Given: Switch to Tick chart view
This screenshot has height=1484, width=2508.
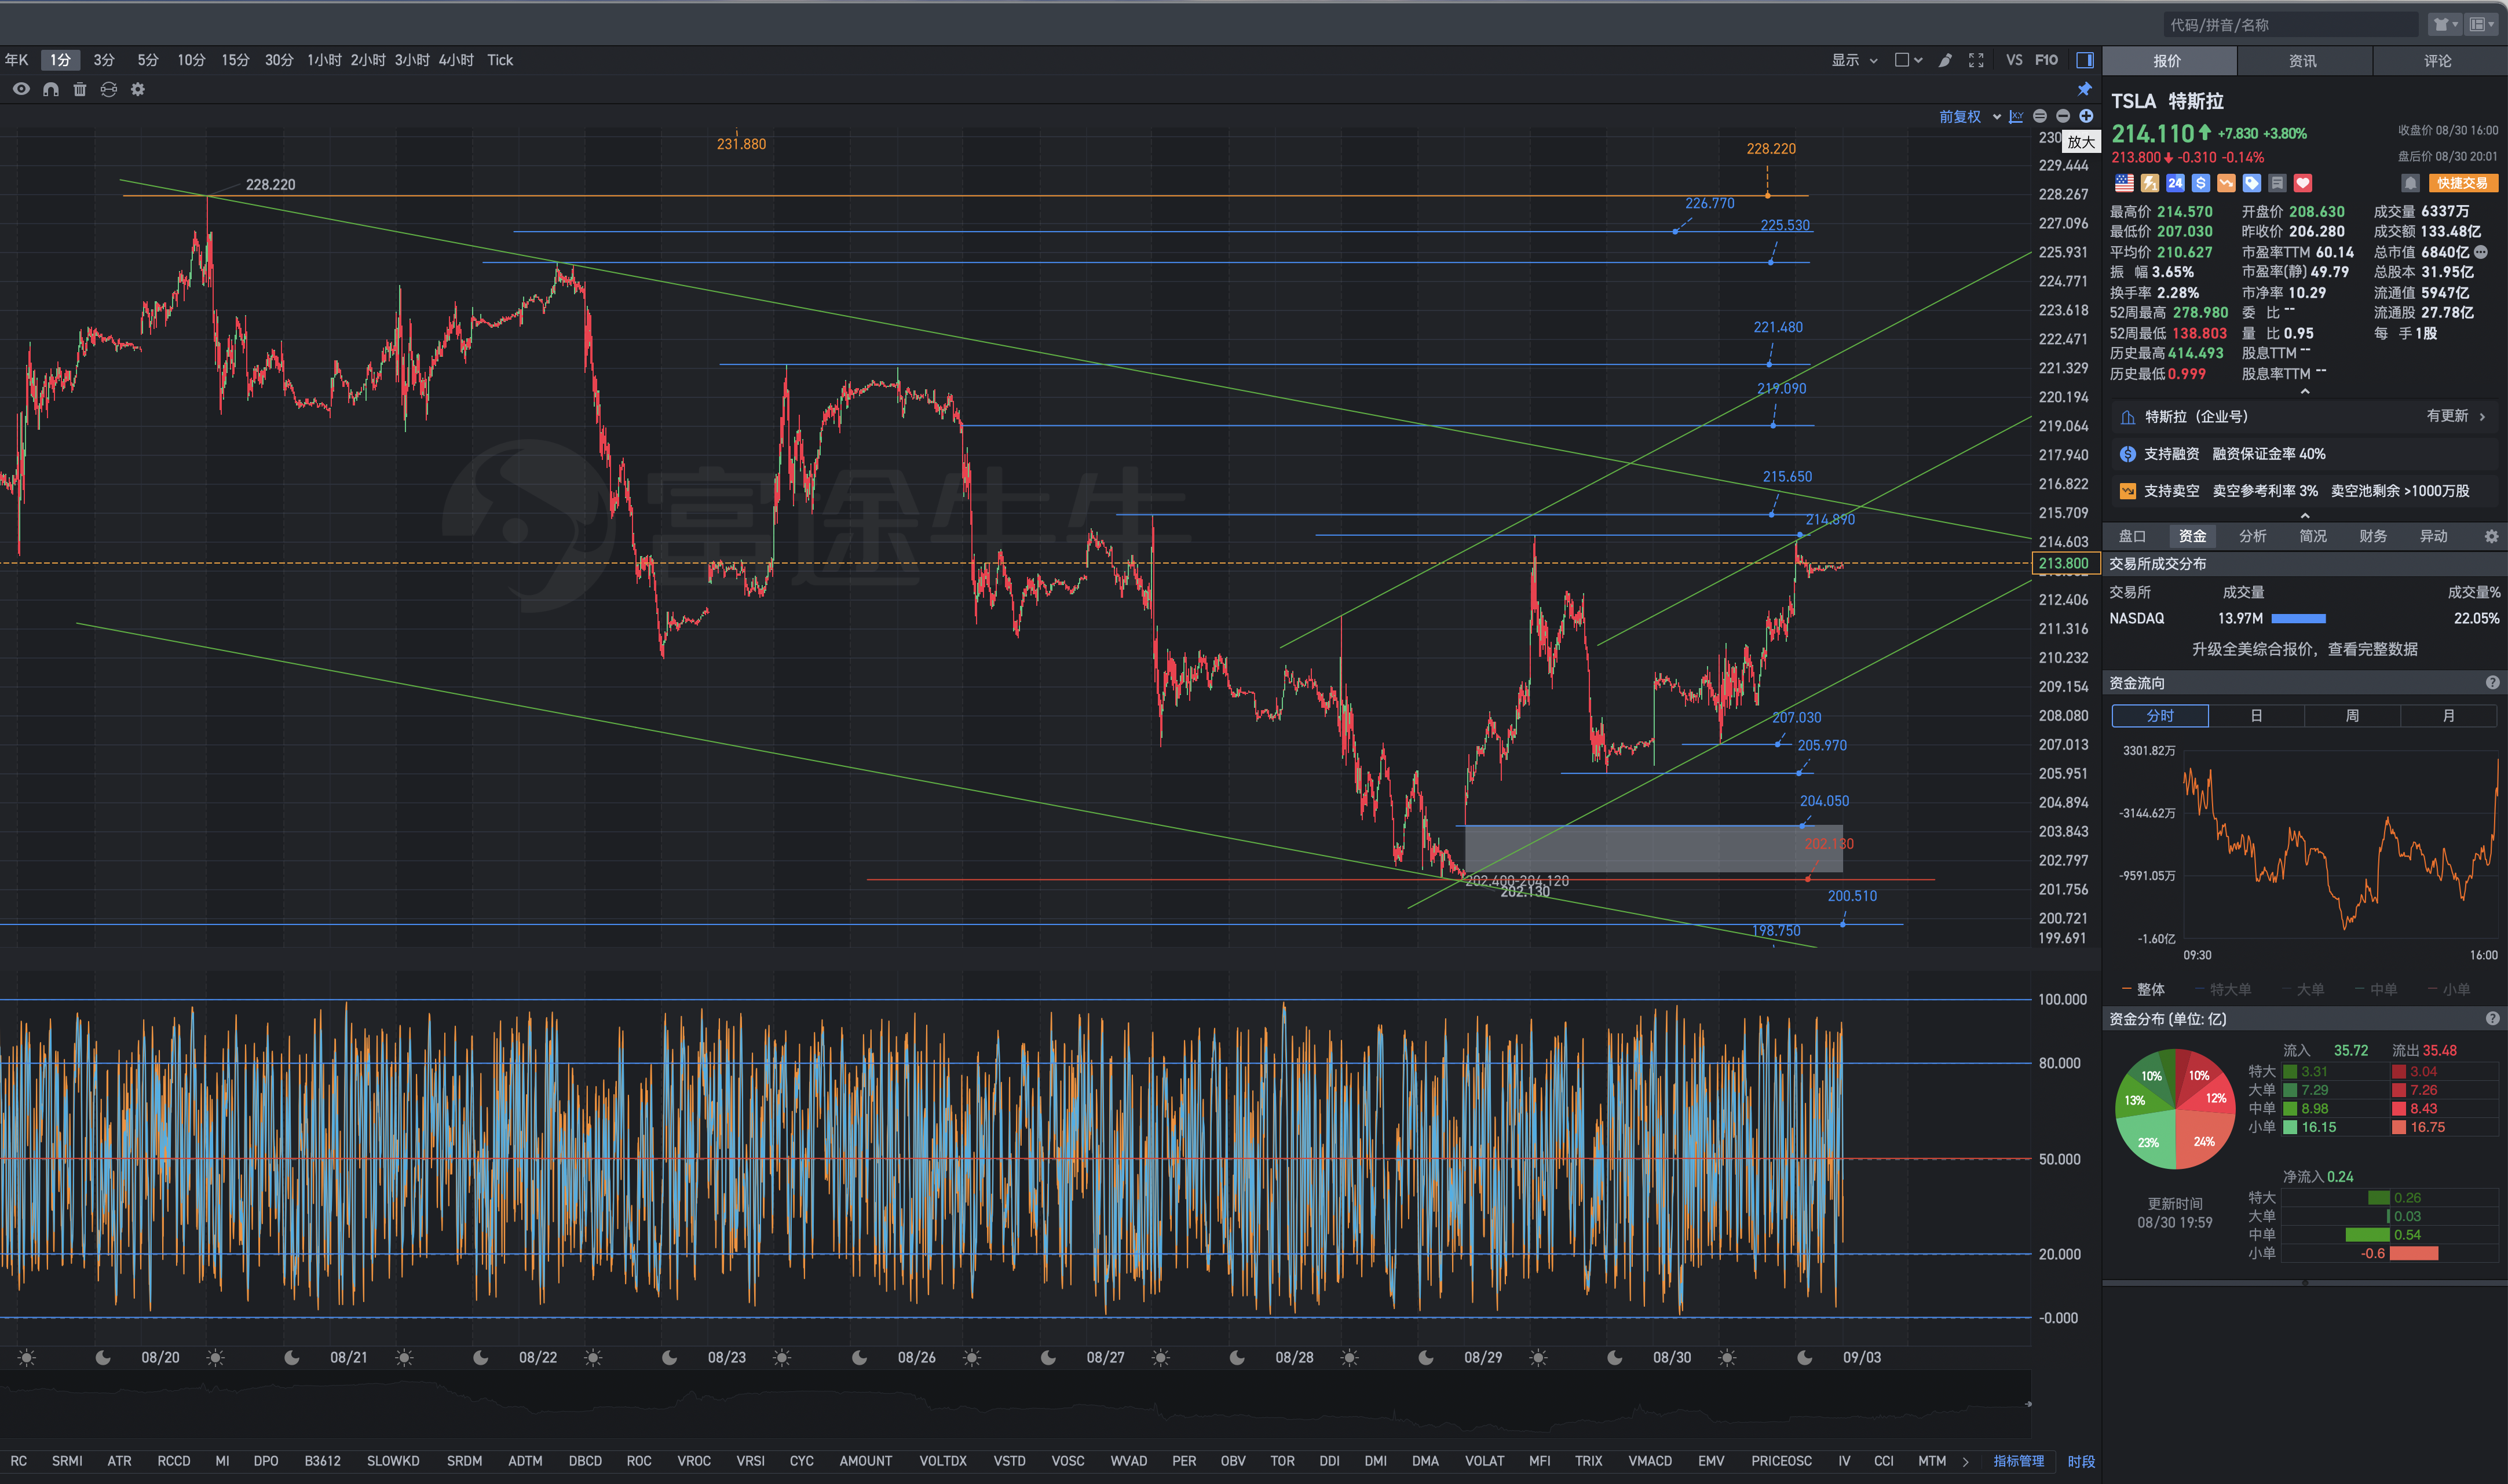Looking at the screenshot, I should 500,60.
